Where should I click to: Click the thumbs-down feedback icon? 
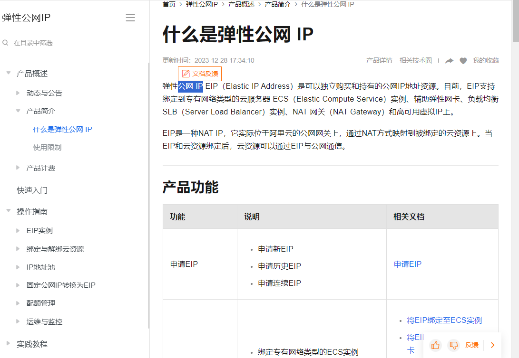coord(453,345)
